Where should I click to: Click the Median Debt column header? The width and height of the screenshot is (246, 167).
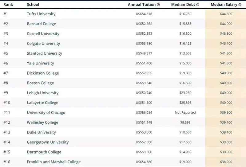coord(183,5)
